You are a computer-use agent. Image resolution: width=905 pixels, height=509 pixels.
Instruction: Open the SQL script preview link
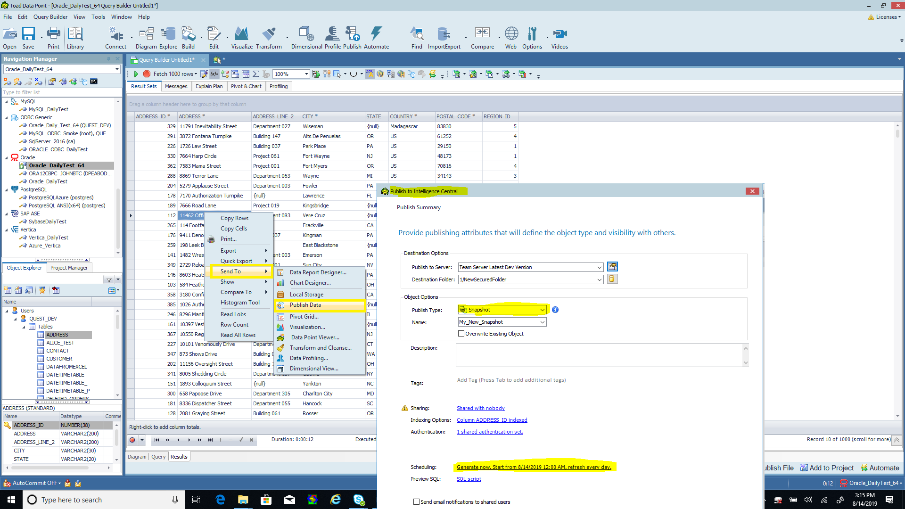click(x=469, y=479)
